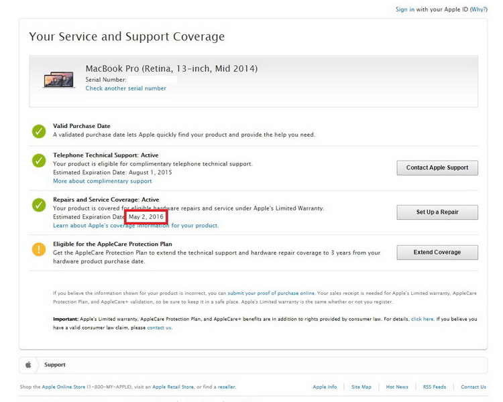Open the 'Why?' Apple ID link

coord(478,9)
